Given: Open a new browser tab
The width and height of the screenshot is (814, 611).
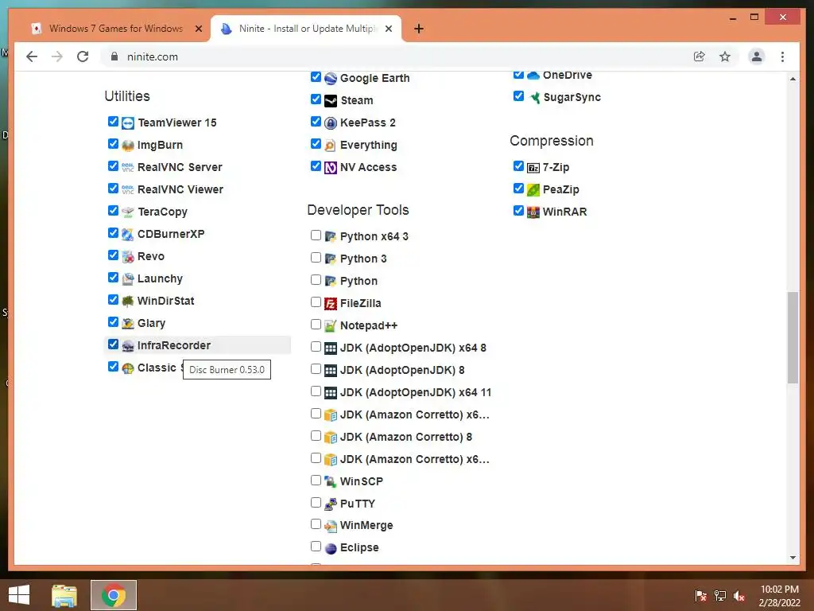Looking at the screenshot, I should click(x=418, y=29).
